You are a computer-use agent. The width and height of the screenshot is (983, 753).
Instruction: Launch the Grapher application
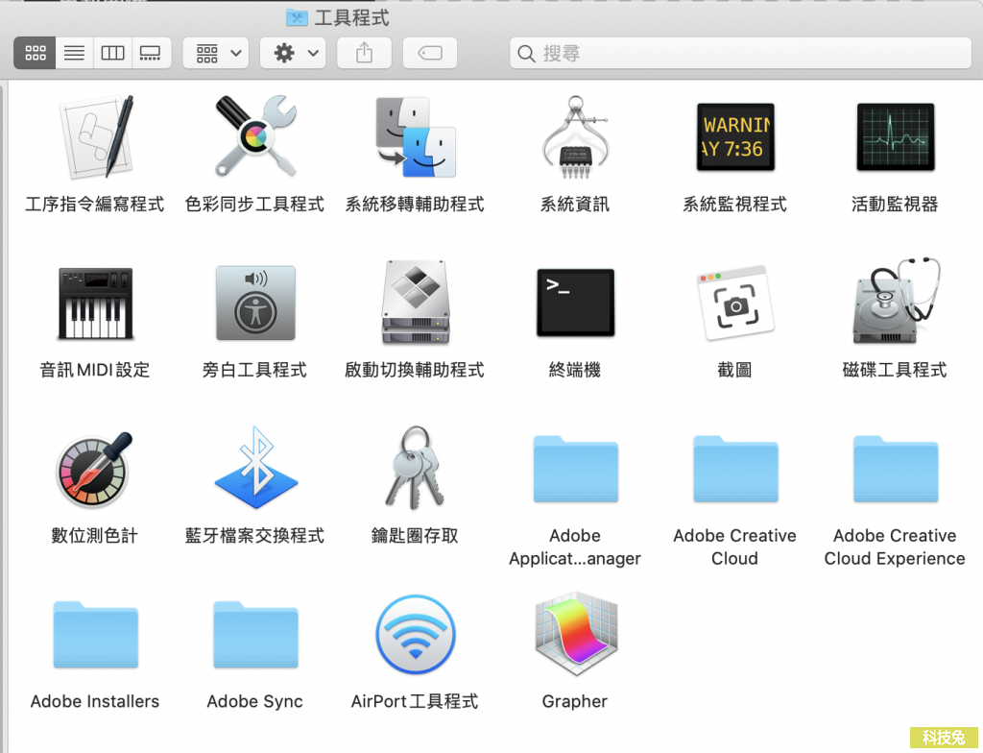574,634
